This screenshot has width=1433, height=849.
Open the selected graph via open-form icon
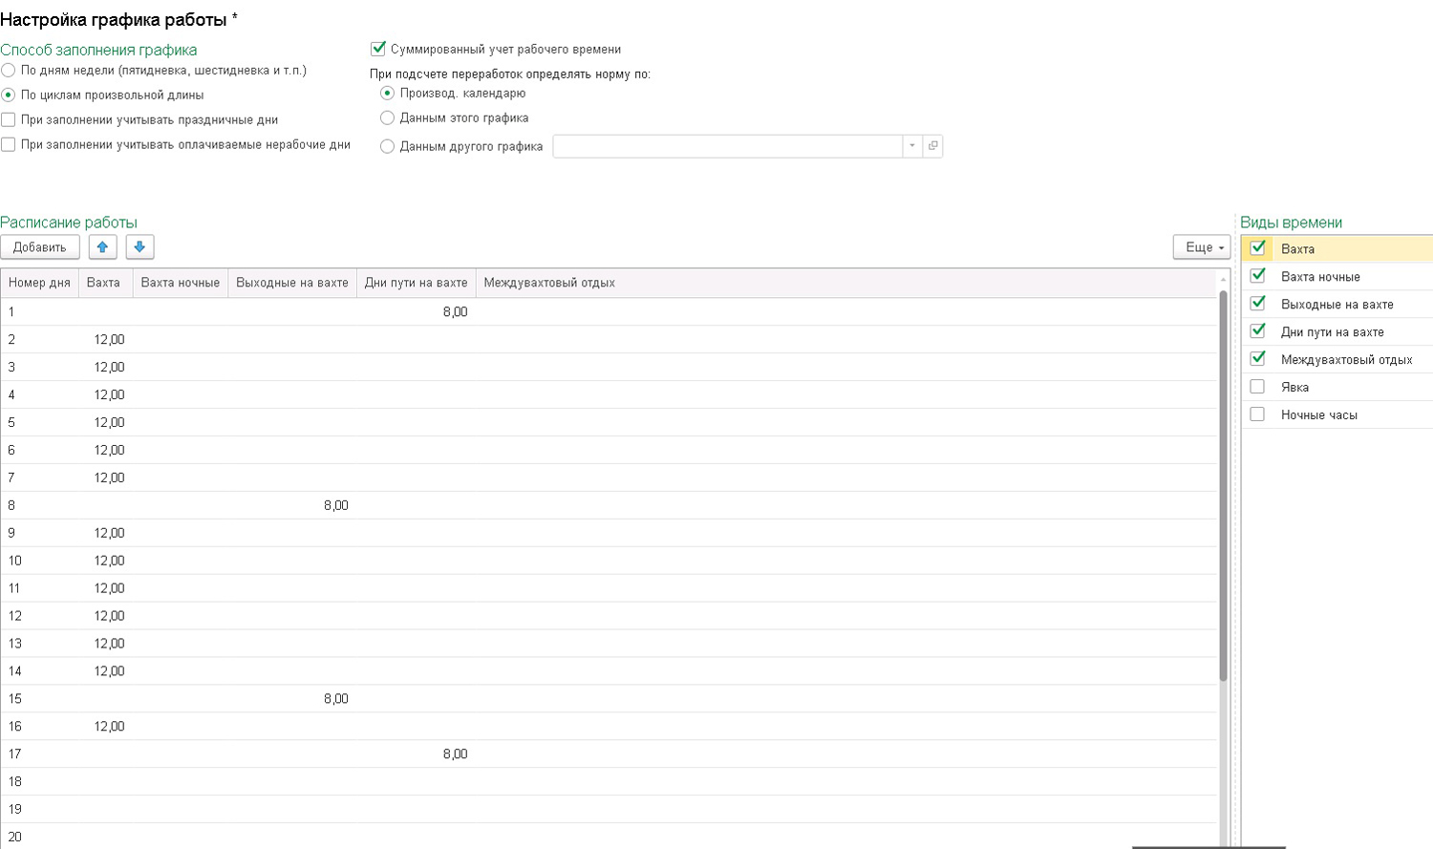click(x=933, y=146)
